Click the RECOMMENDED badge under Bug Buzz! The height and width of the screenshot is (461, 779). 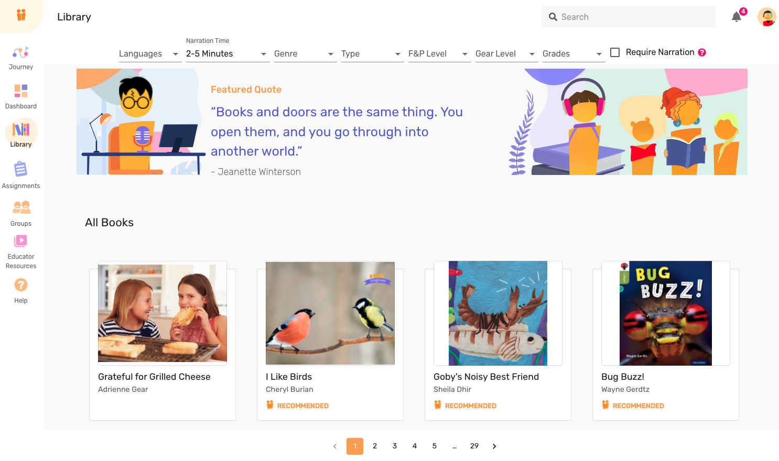[633, 405]
